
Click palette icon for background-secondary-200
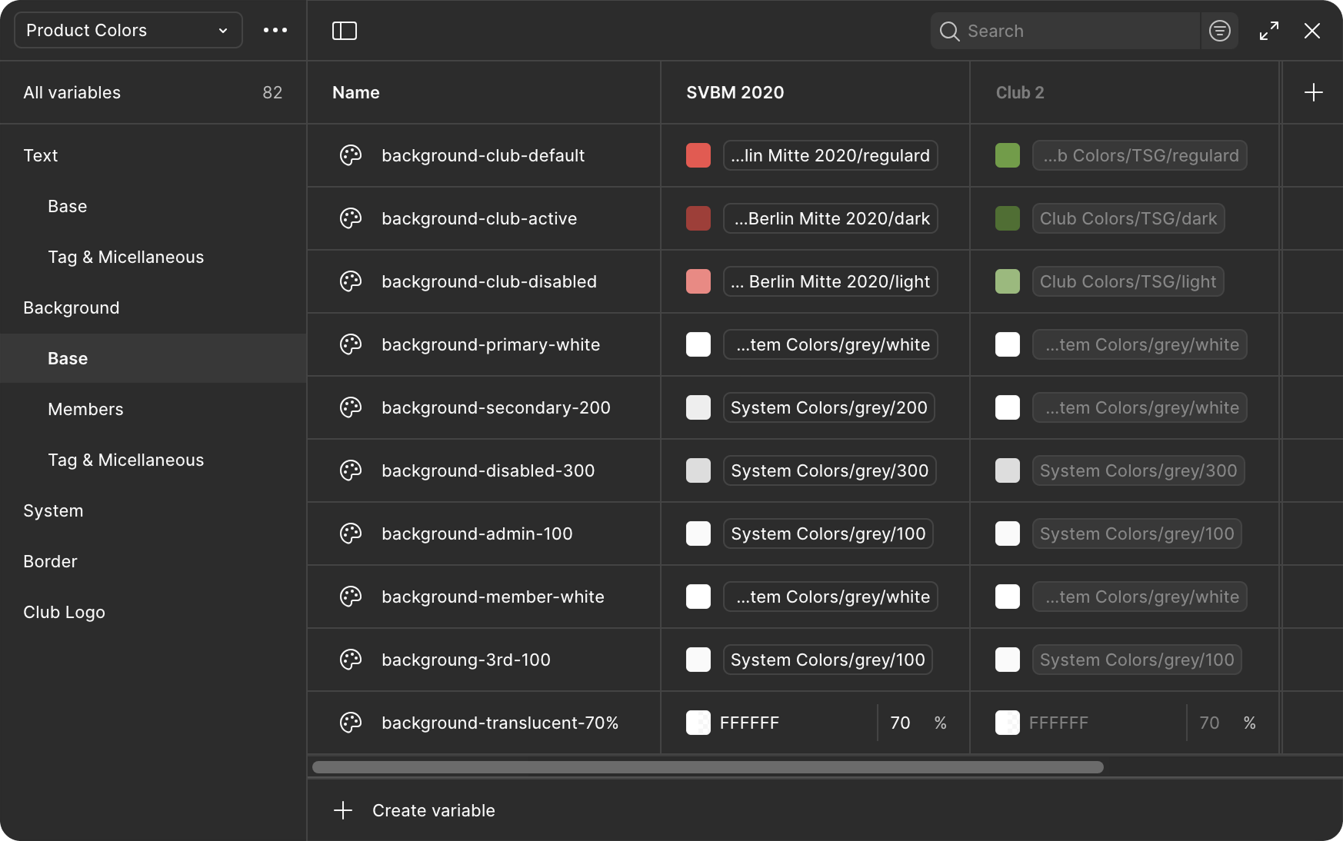(x=351, y=407)
